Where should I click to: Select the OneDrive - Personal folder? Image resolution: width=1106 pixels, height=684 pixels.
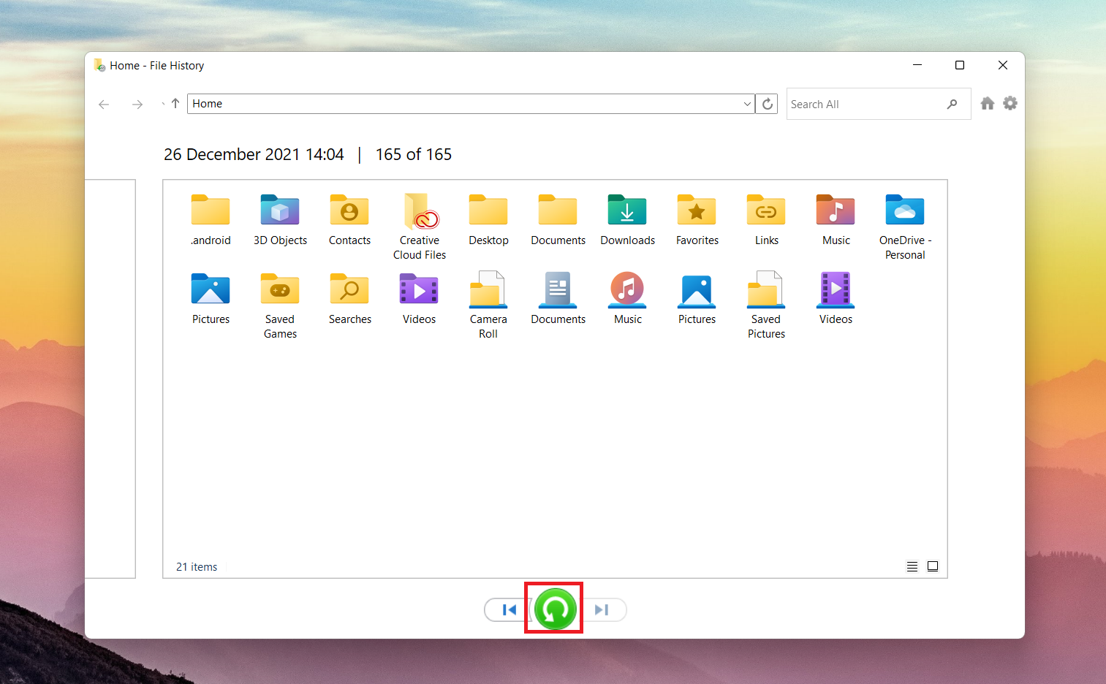click(x=904, y=210)
